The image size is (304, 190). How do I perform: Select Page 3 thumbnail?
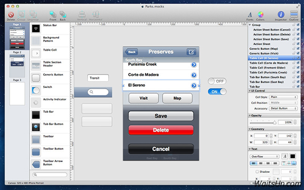click(17, 93)
